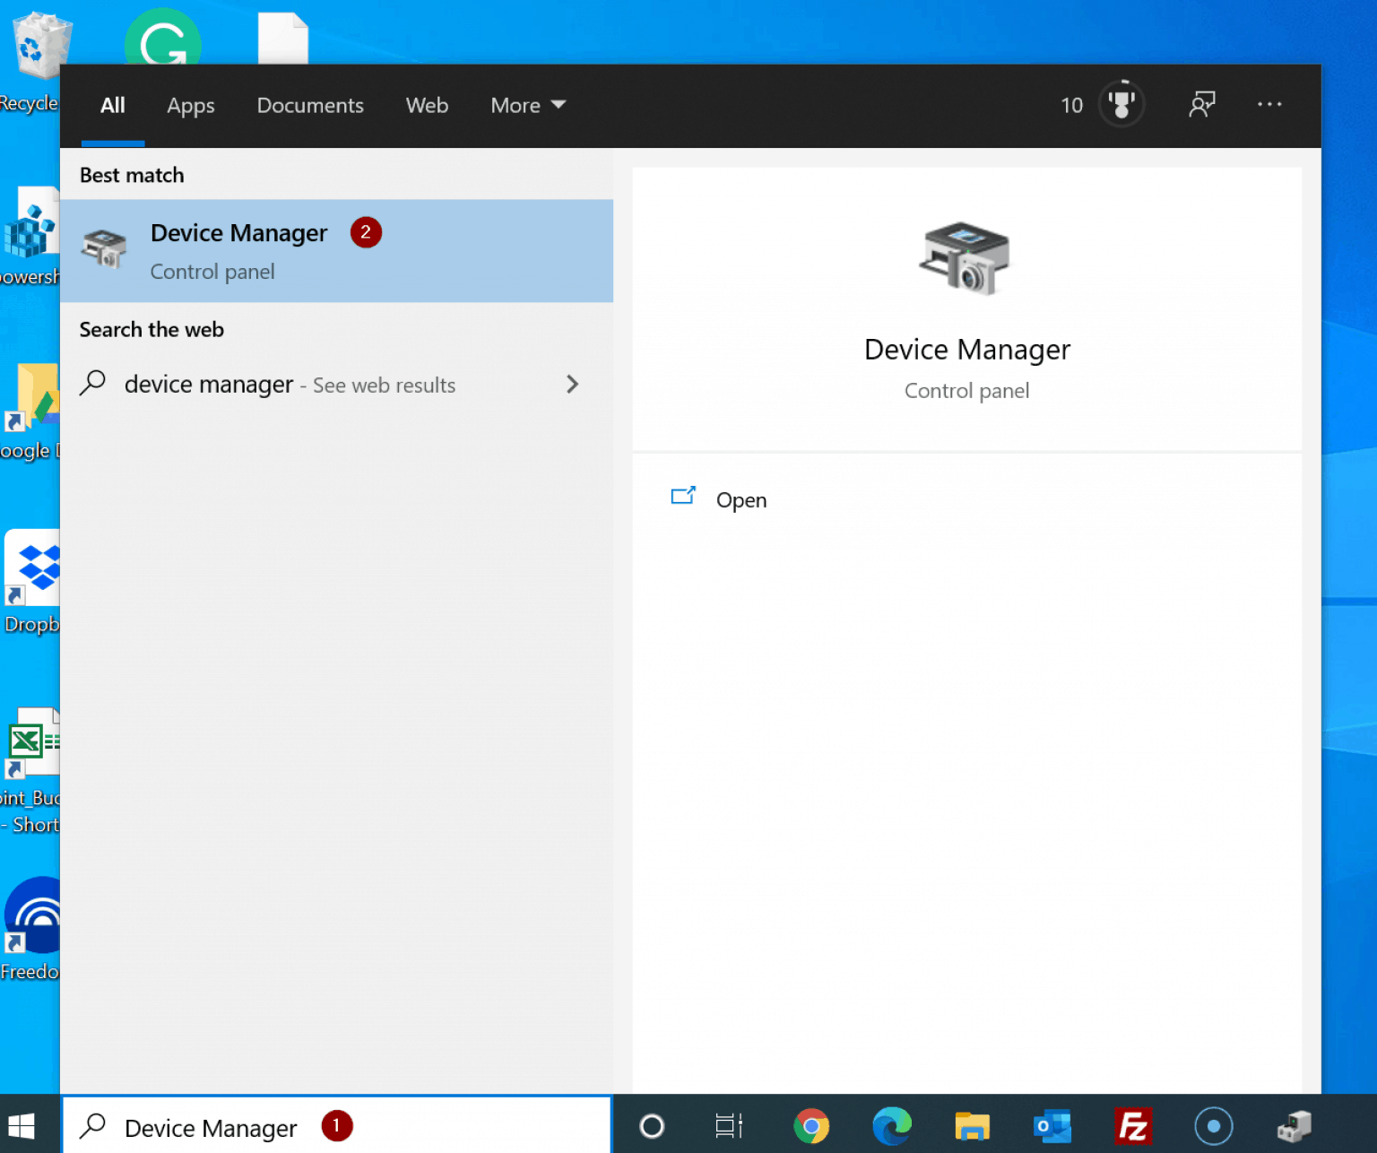Open Cortana on the taskbar
The height and width of the screenshot is (1153, 1377).
[652, 1126]
